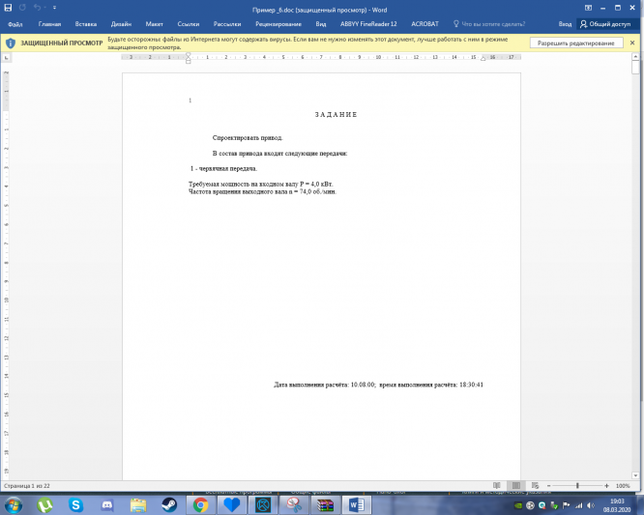
Task: Open File Explorer from the taskbar
Action: point(138,504)
